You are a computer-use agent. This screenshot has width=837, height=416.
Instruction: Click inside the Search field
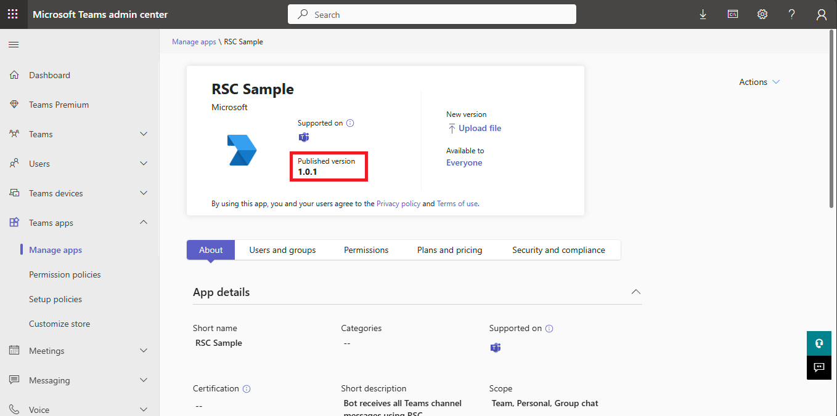click(x=431, y=14)
